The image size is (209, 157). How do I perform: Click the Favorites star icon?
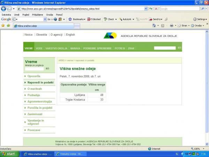click(3, 25)
